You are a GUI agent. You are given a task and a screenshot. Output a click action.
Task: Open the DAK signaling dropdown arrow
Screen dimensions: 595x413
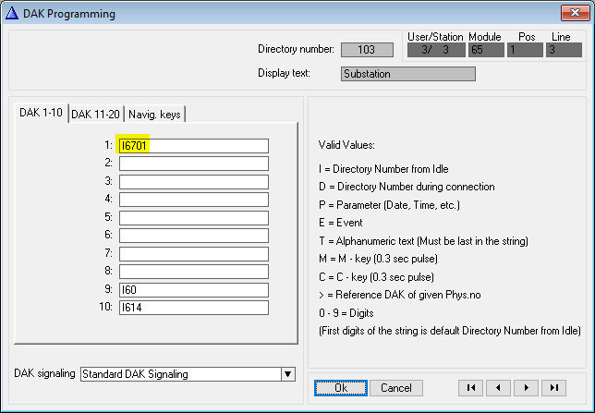(x=288, y=374)
